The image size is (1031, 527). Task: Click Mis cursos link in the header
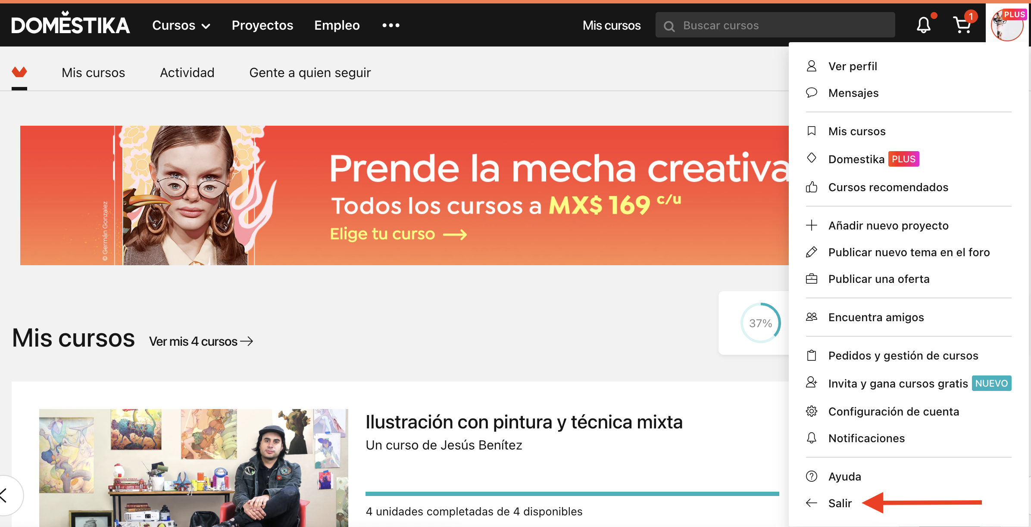pyautogui.click(x=612, y=25)
